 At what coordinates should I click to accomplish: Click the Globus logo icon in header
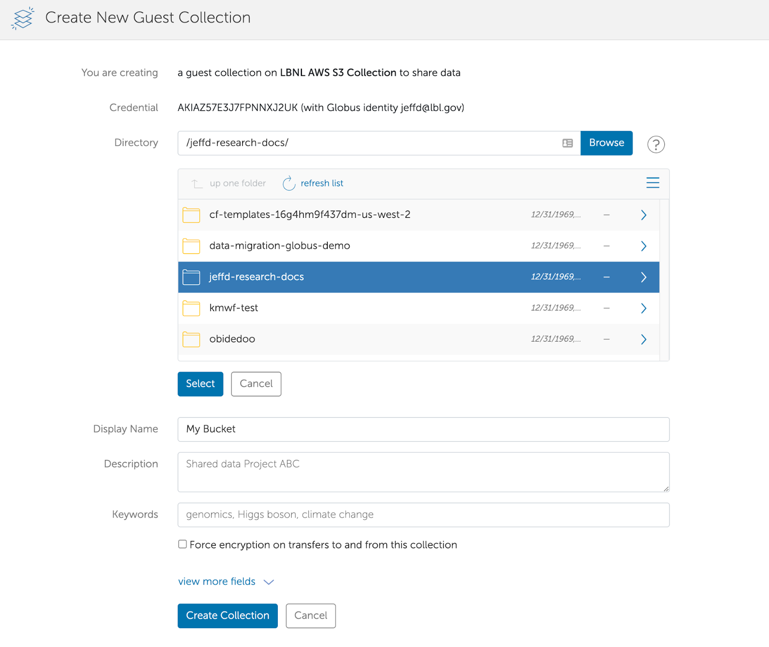[x=23, y=18]
